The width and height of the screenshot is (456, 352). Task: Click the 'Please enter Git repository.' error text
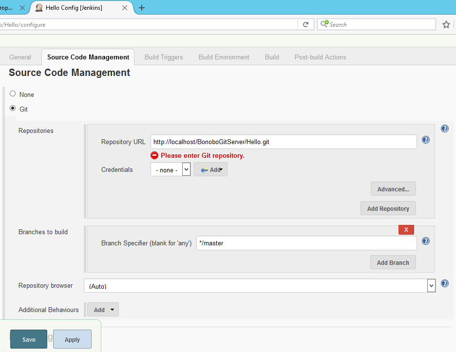coord(202,155)
